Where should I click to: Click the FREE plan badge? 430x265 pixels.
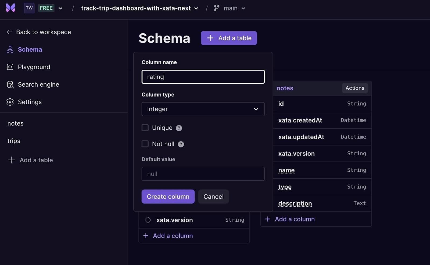point(46,8)
